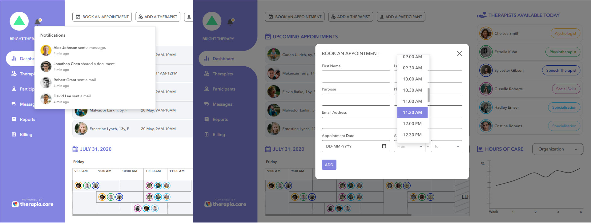Click the First Name input field
This screenshot has width=591, height=223.
[356, 76]
